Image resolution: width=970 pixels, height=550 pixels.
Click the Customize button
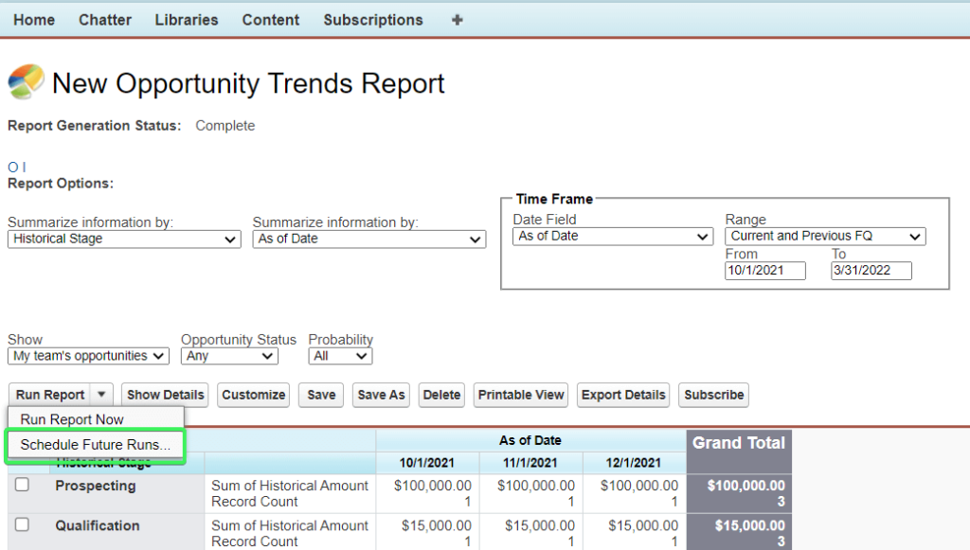[x=254, y=395]
